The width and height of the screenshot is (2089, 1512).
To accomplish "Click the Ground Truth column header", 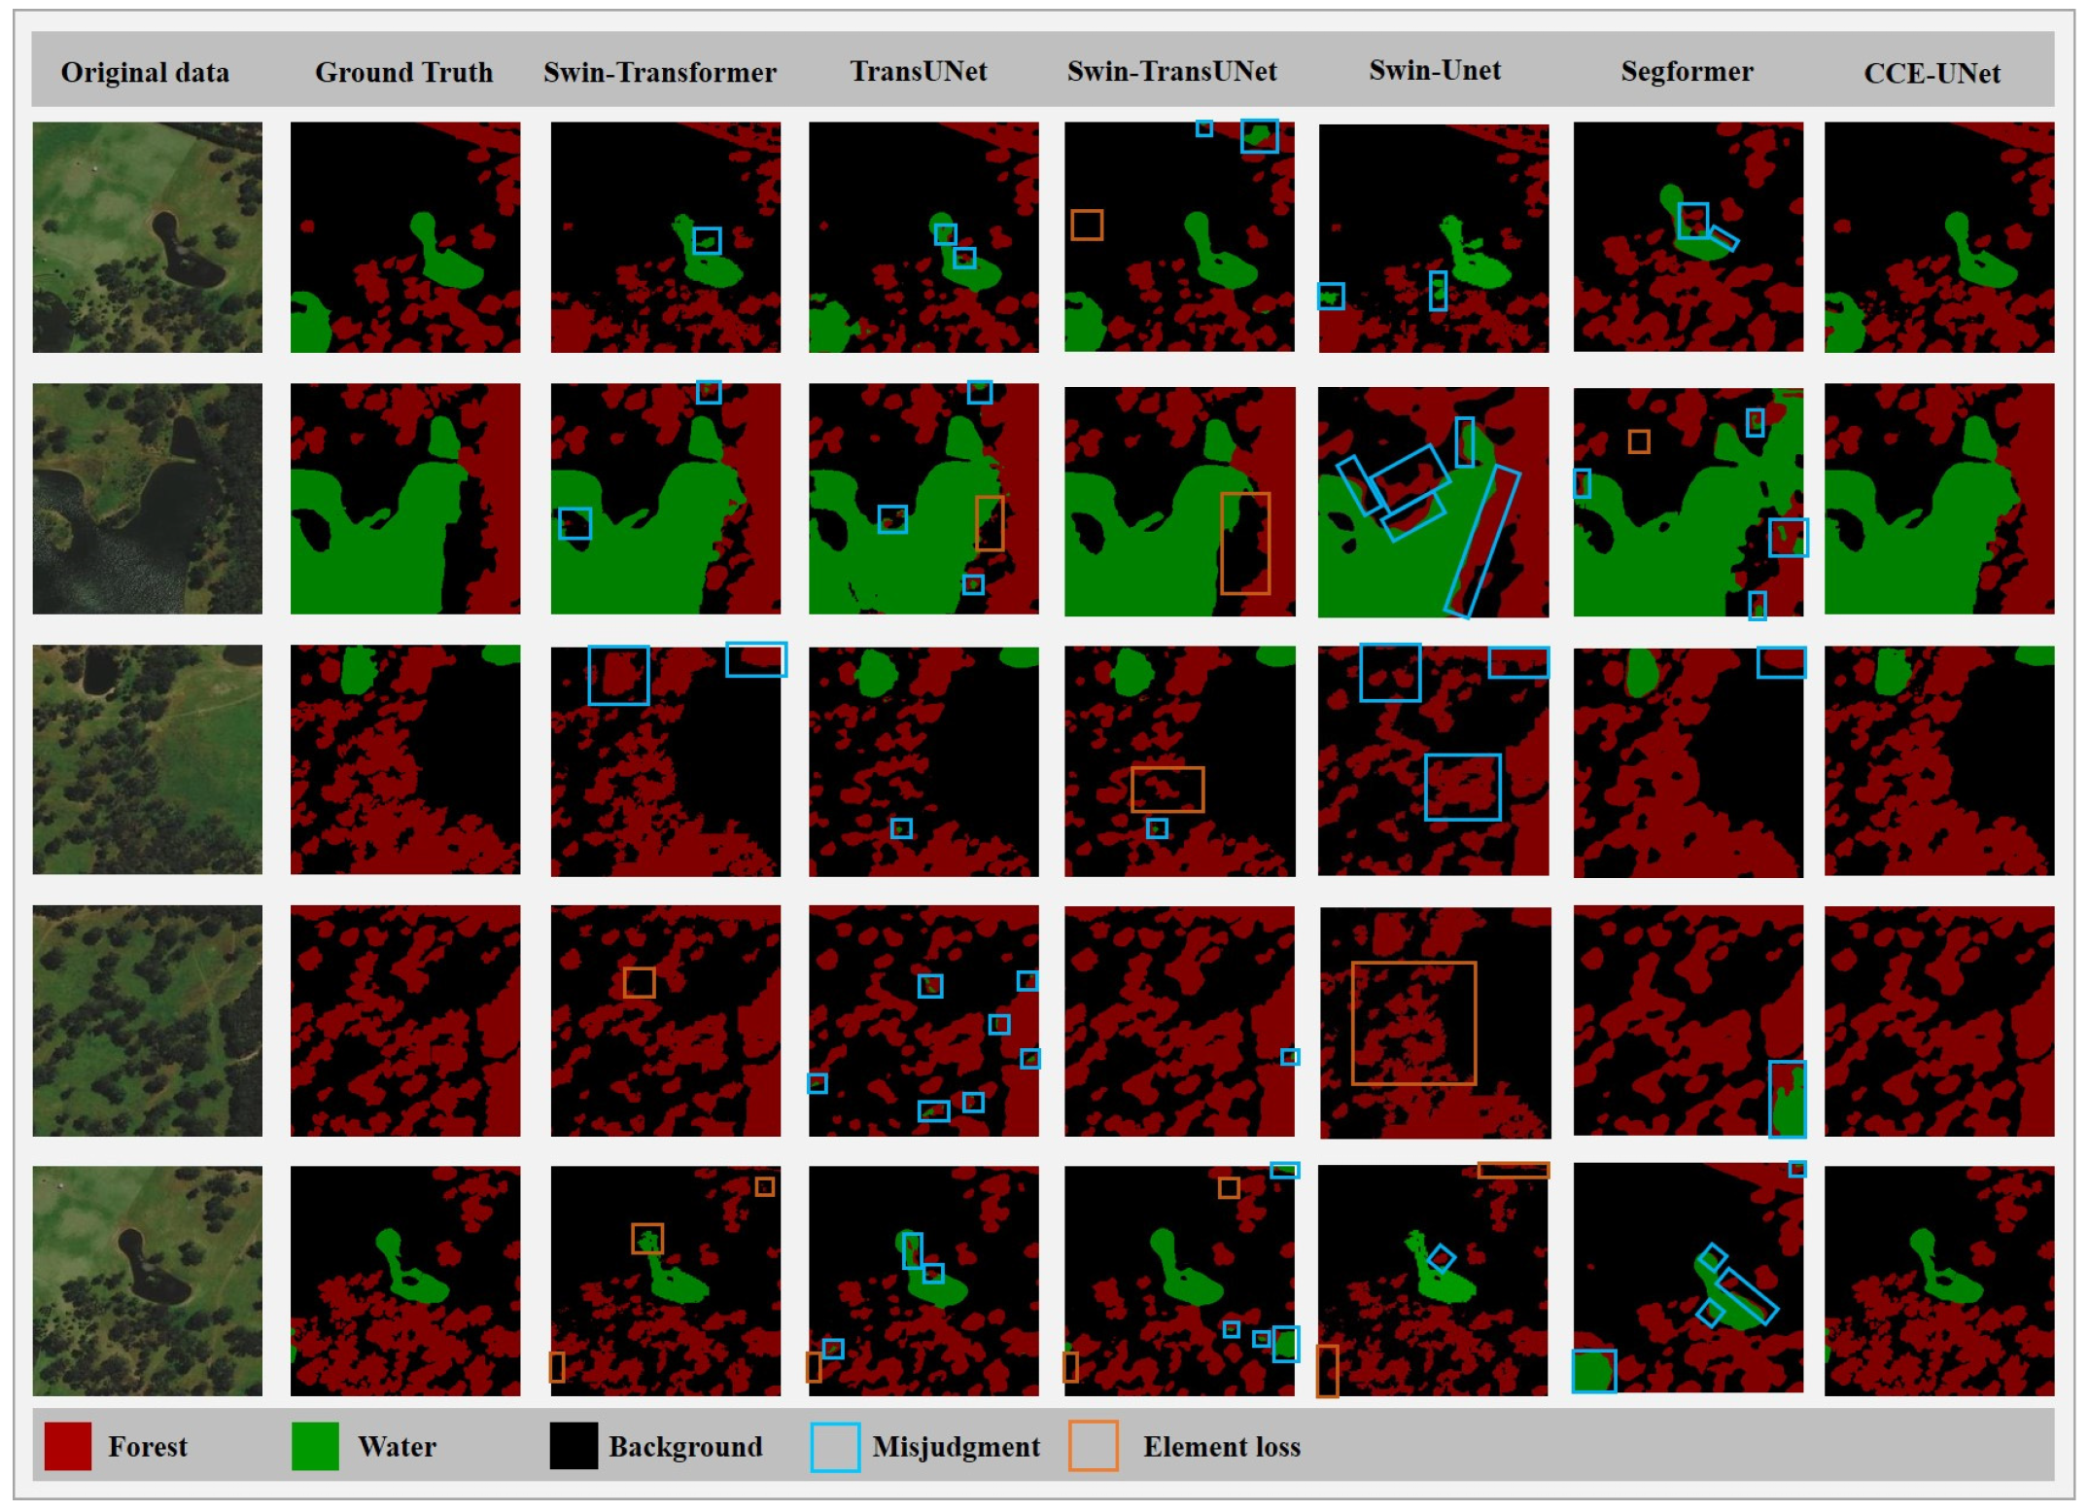I will point(403,72).
